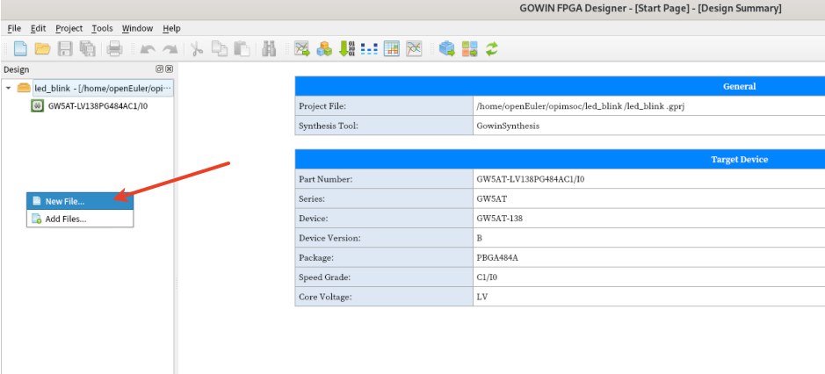Click the chip icon beside GW5AT-LV138PG484AC1/I0
Viewport: 825px width, 374px height.
point(38,105)
